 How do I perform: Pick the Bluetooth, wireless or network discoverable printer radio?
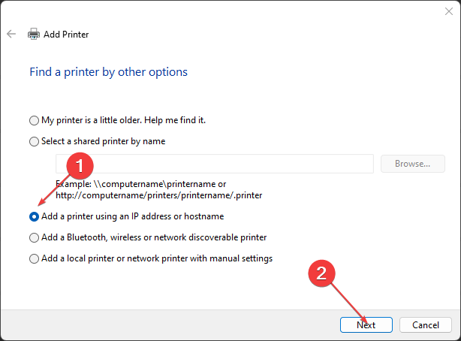tap(34, 238)
